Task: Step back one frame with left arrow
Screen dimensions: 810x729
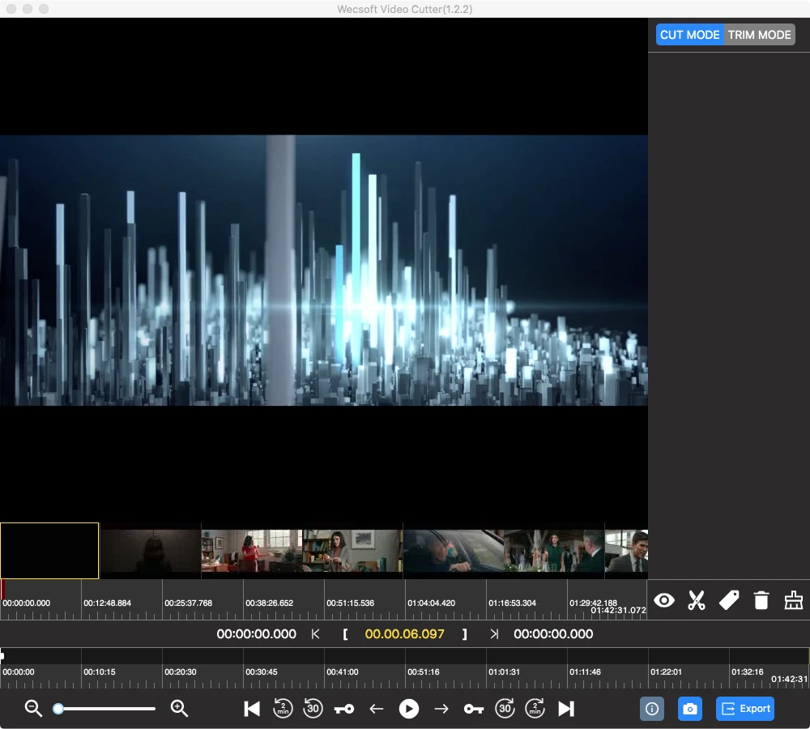Action: click(376, 709)
